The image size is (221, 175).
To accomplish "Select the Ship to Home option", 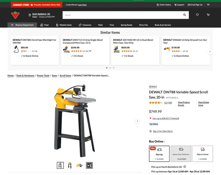I will [203, 154].
